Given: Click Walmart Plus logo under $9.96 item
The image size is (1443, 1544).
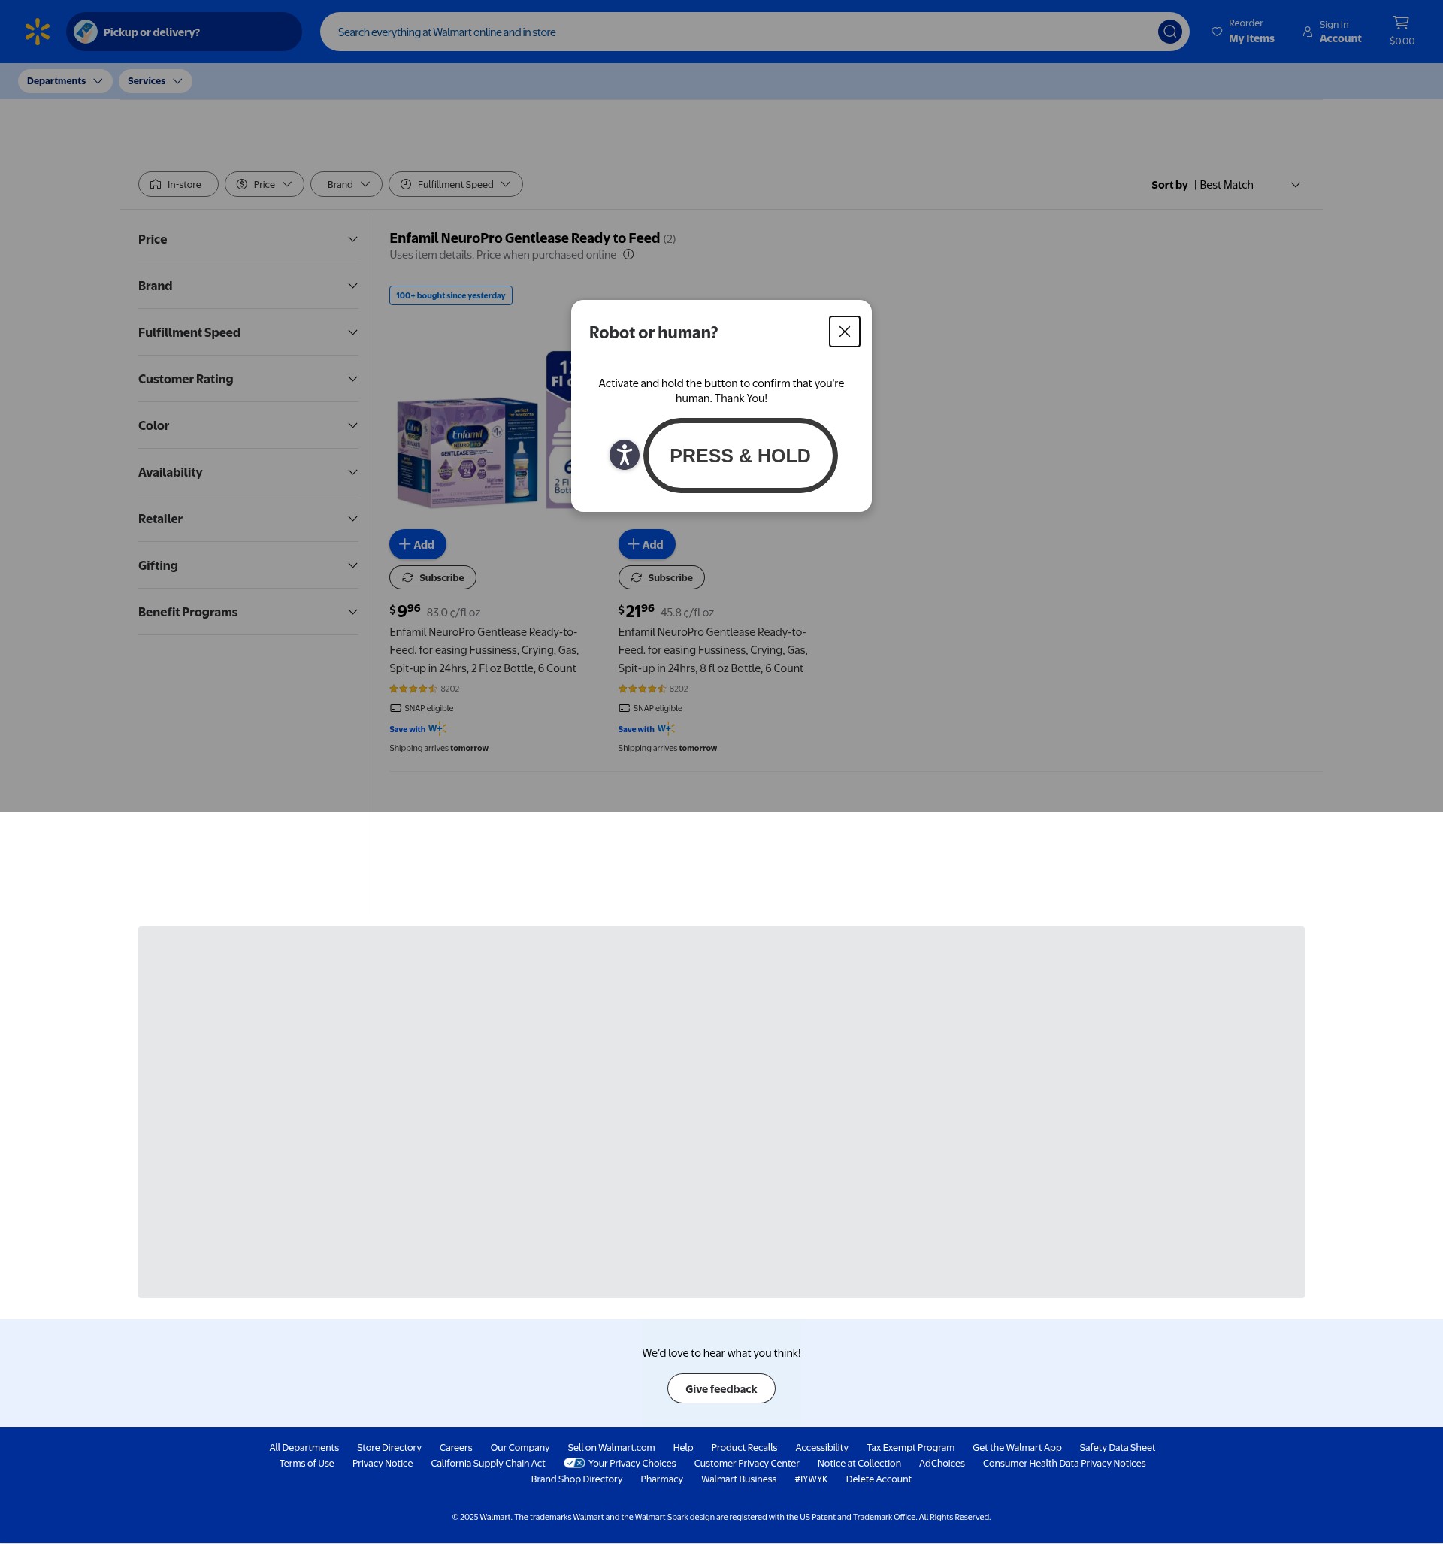Looking at the screenshot, I should 437,728.
